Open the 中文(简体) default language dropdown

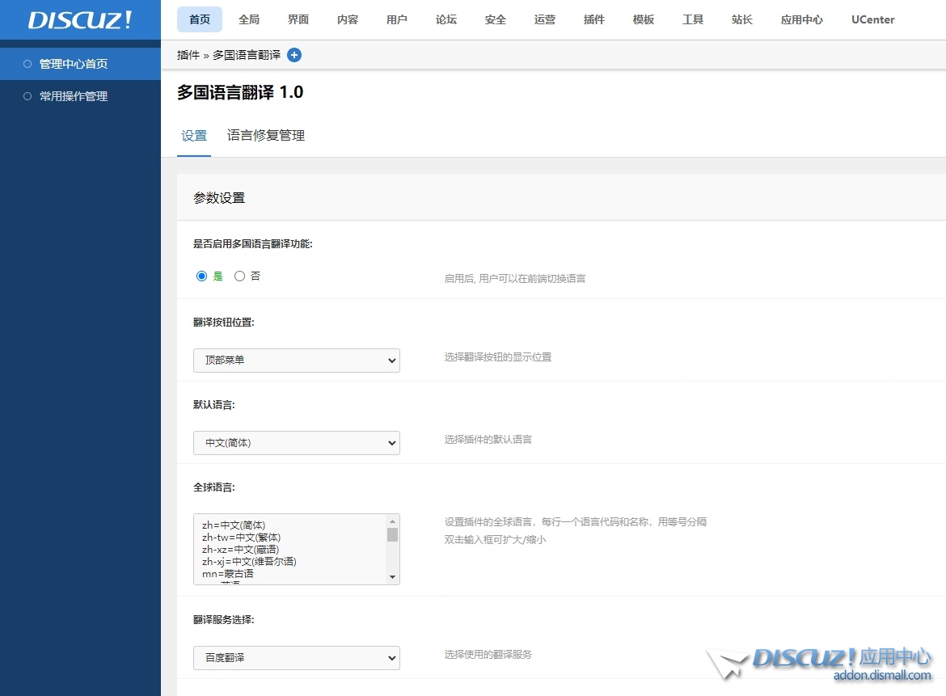click(296, 443)
